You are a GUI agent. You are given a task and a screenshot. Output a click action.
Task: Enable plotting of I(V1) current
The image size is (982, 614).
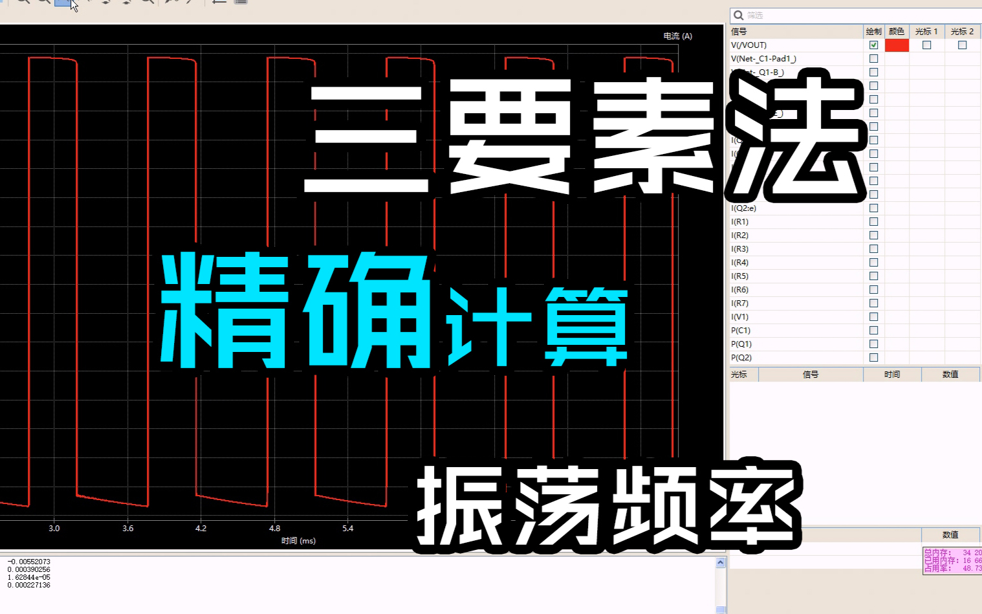[873, 317]
